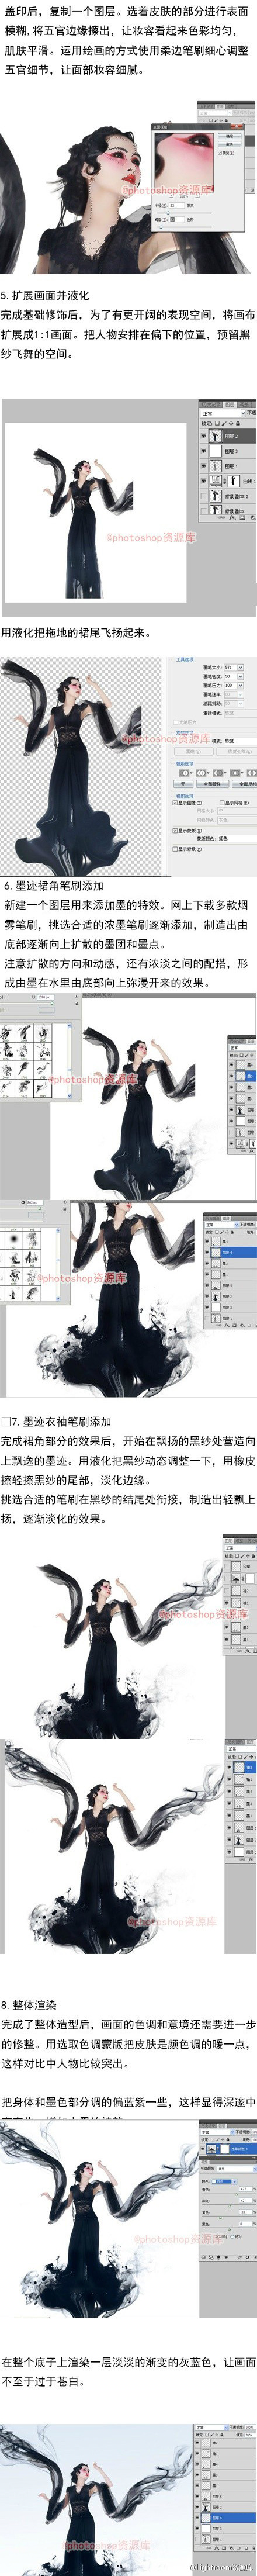This screenshot has height=2576, width=257.
Task: Select Replace Selection mask icon in Liquify options
Action: pyautogui.click(x=184, y=773)
